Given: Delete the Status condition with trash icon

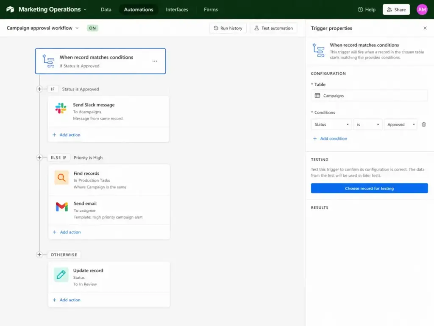Looking at the screenshot, I should tap(423, 124).
